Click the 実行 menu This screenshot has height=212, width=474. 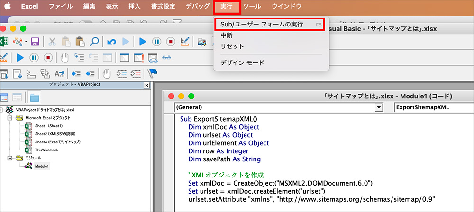(x=227, y=7)
